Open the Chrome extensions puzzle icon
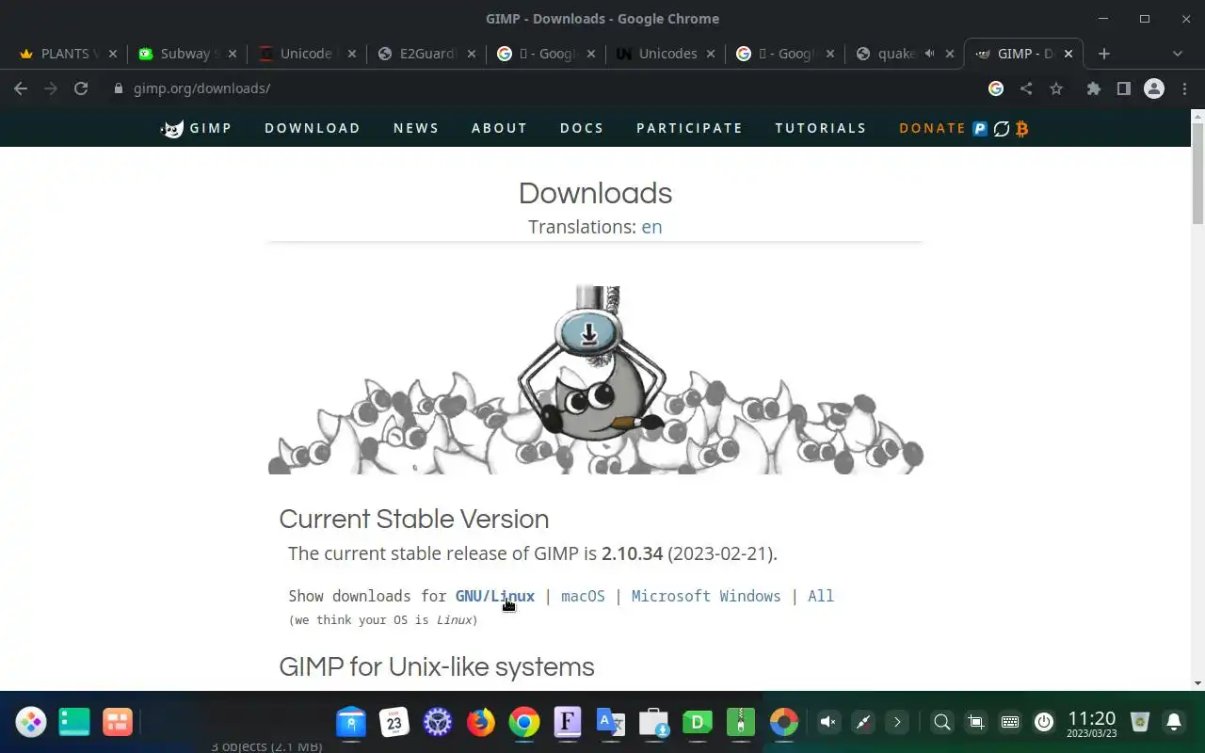Viewport: 1205px width, 753px height. click(x=1093, y=88)
